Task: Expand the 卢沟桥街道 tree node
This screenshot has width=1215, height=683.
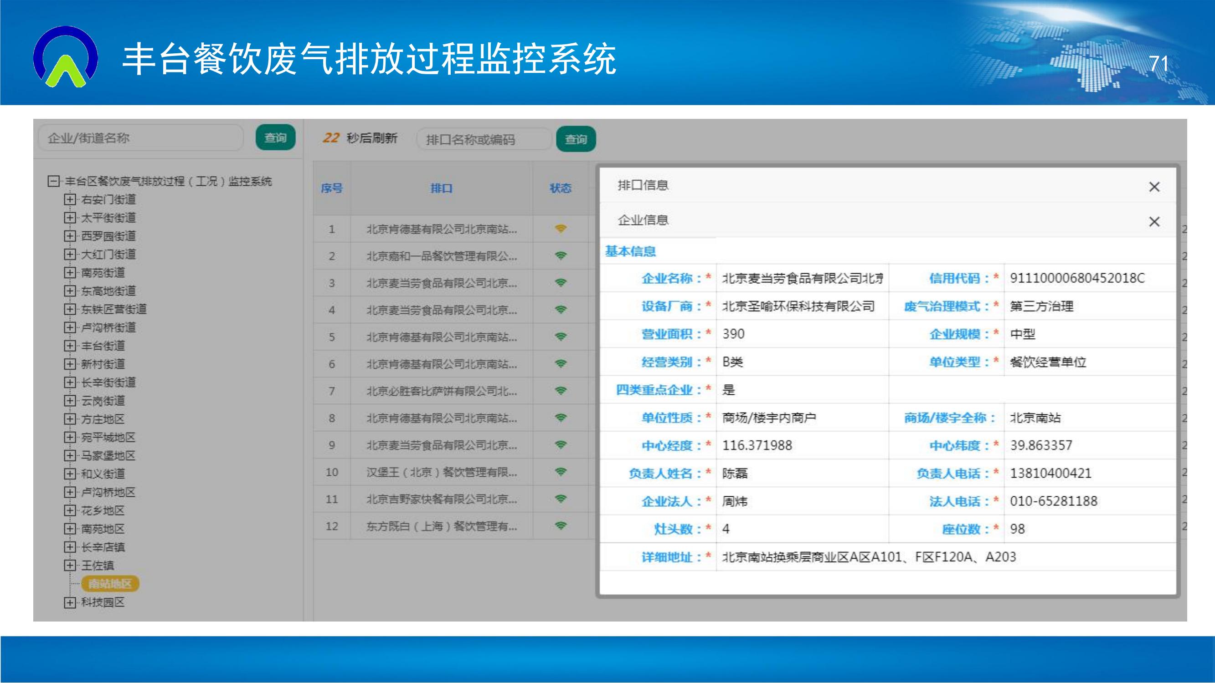Action: click(70, 327)
